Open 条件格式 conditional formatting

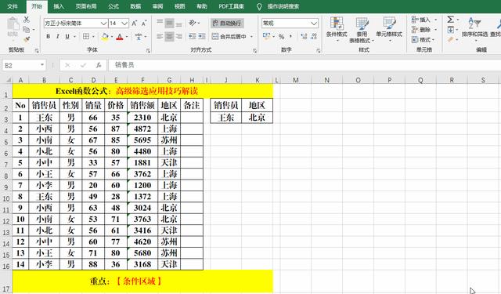tap(337, 30)
